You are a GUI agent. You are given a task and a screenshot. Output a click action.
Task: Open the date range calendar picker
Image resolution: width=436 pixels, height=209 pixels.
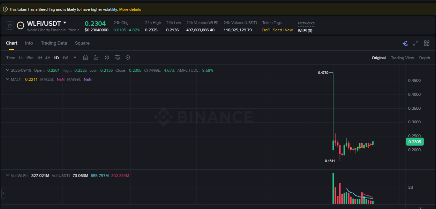coord(85,57)
